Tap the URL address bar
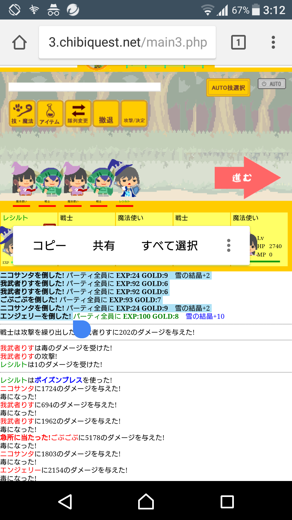The image size is (292, 520). (127, 43)
